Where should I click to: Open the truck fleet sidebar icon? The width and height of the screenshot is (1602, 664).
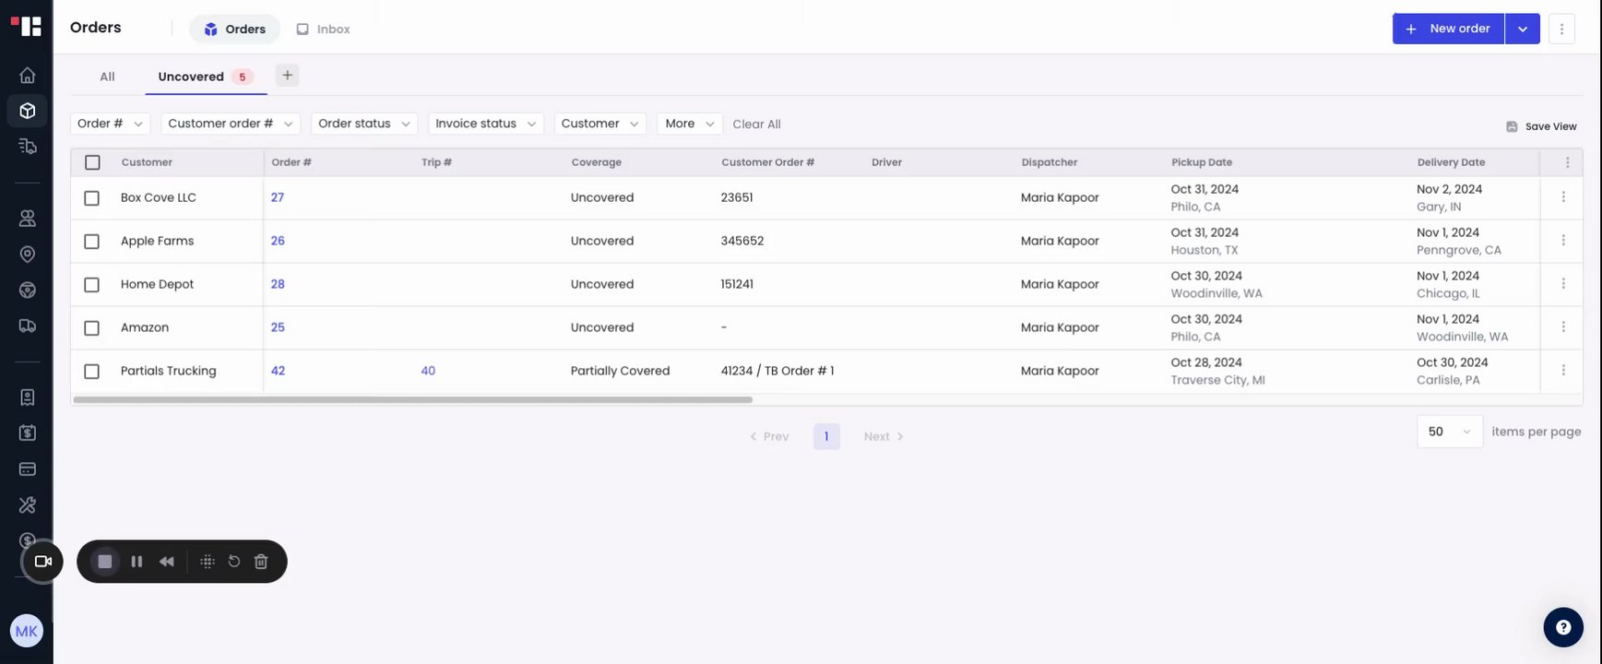pos(27,326)
